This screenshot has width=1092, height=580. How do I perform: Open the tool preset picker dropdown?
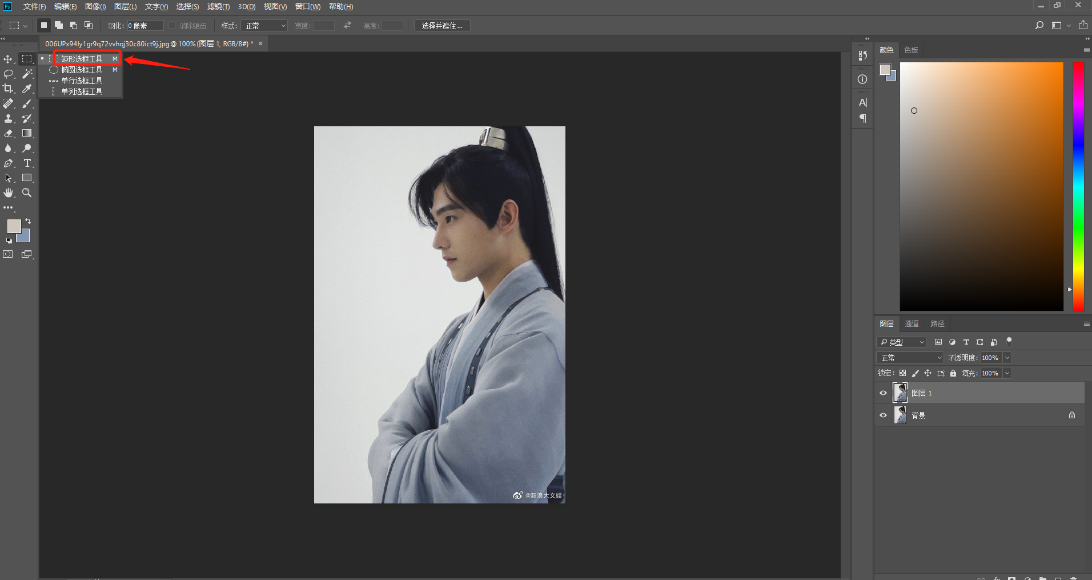pyautogui.click(x=18, y=25)
